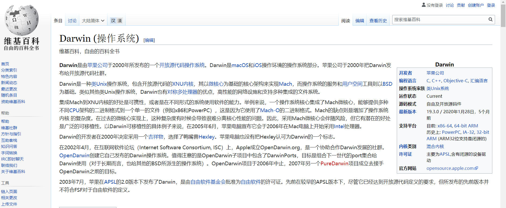506x208 pixels.
Task: Open the 查看历史 tab
Action: coord(378,21)
